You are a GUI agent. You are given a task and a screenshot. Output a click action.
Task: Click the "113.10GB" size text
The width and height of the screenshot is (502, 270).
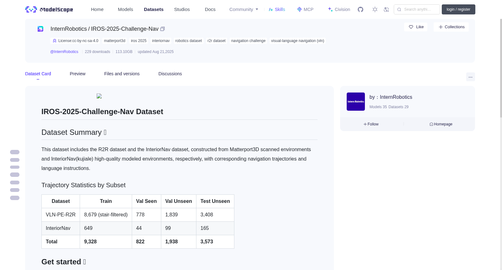124,52
